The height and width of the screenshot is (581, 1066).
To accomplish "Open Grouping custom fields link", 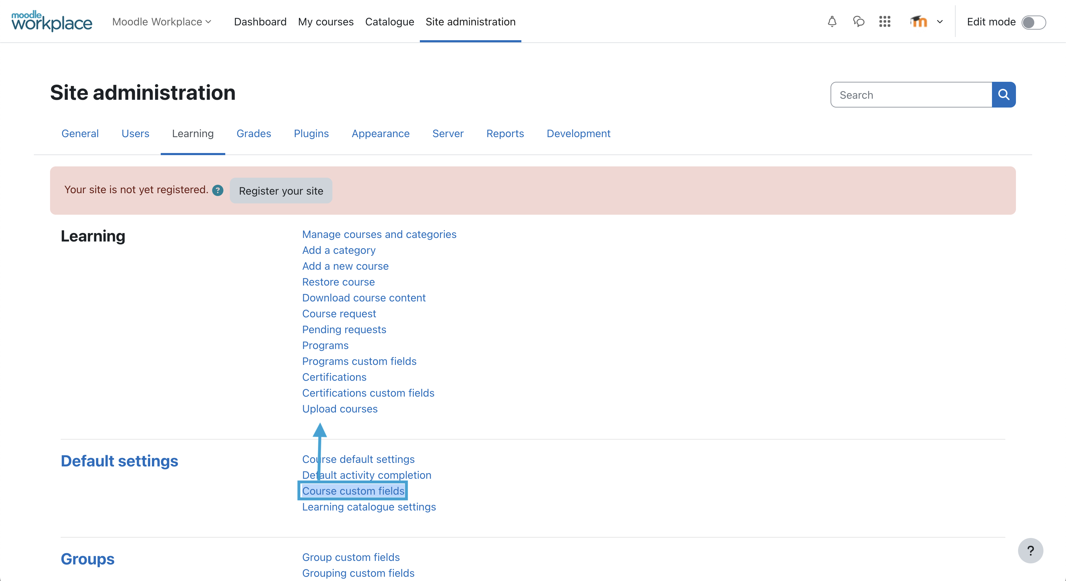I will tap(359, 573).
